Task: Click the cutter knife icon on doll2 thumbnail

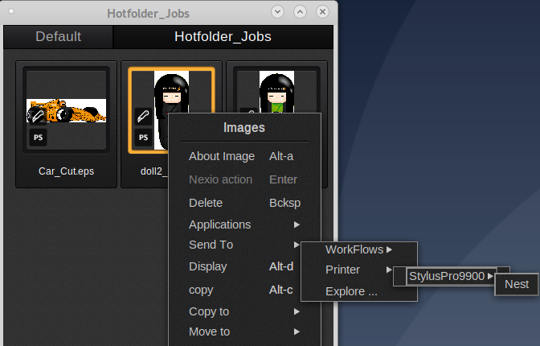Action: [143, 116]
